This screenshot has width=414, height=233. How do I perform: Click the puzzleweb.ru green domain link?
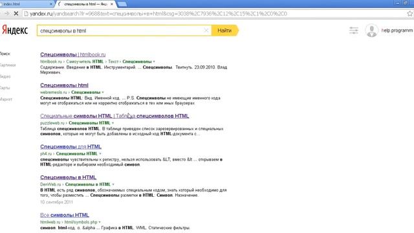click(52, 123)
